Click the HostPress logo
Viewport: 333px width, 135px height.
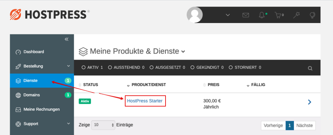(x=50, y=15)
